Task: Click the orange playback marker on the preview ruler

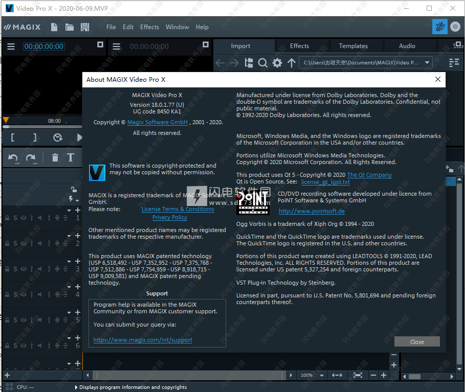Action: click(x=6, y=120)
